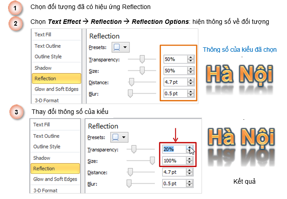
Task: Choose Glow and Soft Edges in upper sidebar
Action: (56, 89)
